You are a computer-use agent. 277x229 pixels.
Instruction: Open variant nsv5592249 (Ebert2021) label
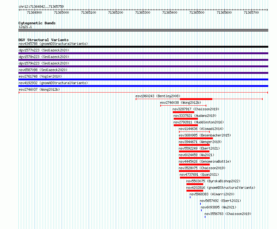click(x=199, y=148)
